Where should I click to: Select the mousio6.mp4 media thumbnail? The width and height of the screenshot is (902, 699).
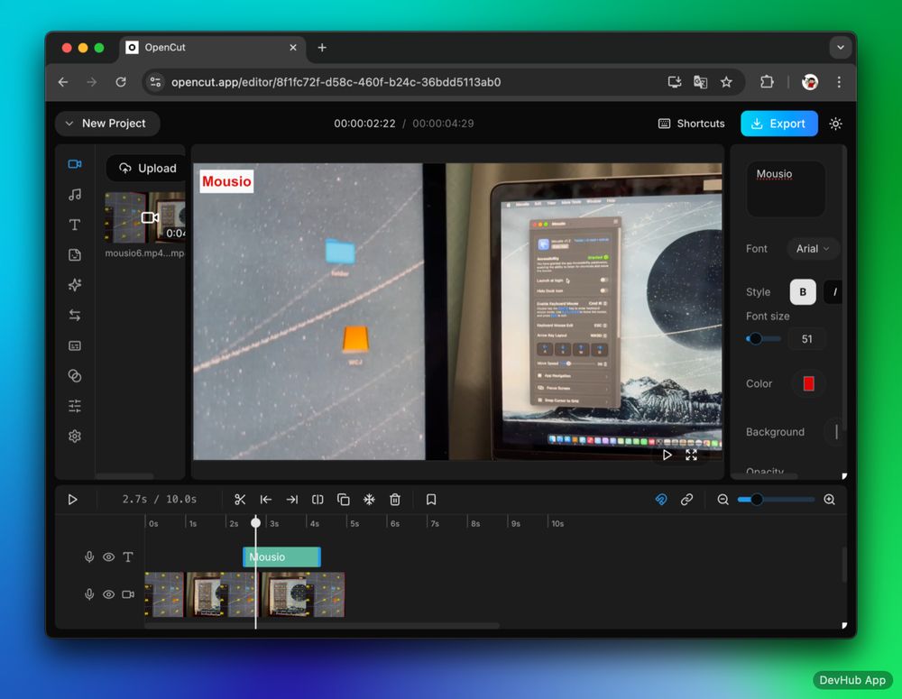click(145, 217)
